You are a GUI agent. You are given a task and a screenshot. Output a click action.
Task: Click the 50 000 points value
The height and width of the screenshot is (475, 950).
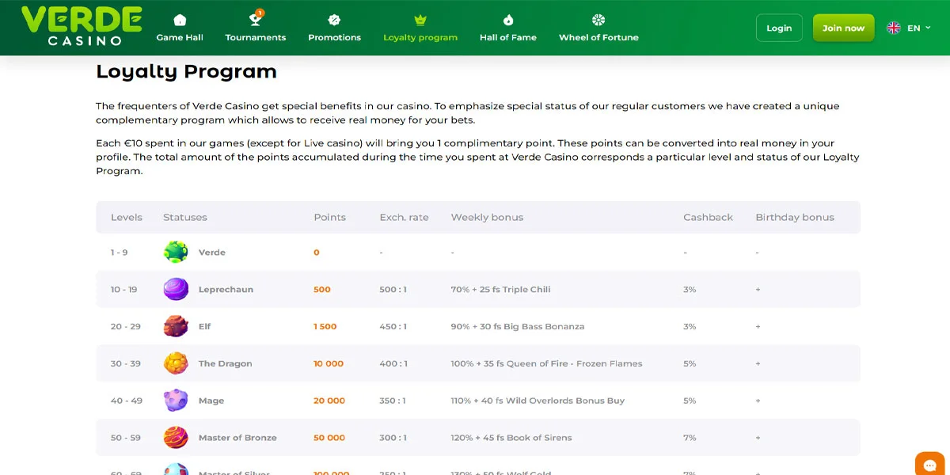329,437
